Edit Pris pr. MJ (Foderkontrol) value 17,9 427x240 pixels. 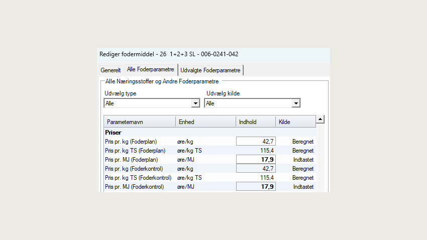pos(256,187)
